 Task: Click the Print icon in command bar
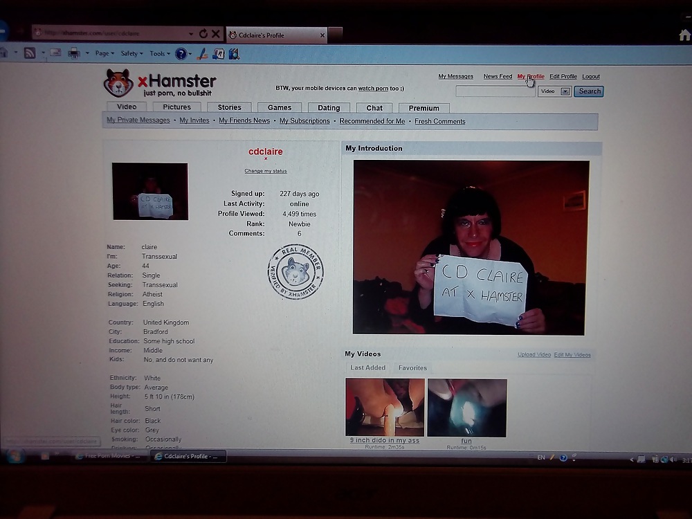(73, 53)
